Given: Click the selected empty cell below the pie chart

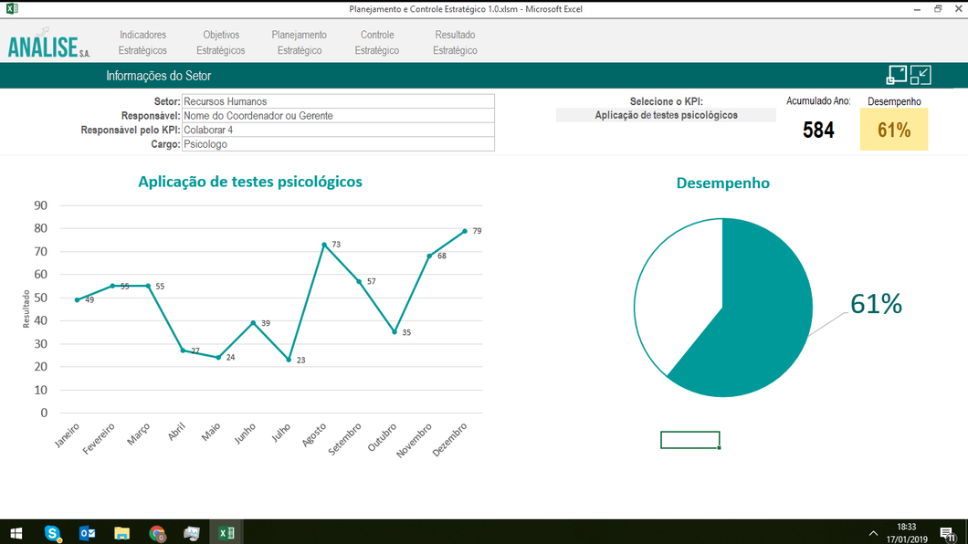Looking at the screenshot, I should click(x=690, y=440).
